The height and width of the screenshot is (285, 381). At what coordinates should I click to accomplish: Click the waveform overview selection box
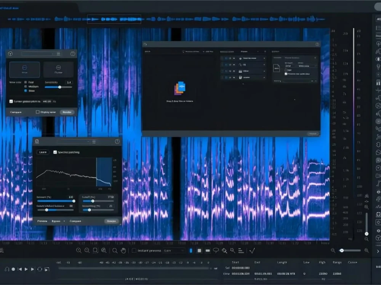pos(114,19)
